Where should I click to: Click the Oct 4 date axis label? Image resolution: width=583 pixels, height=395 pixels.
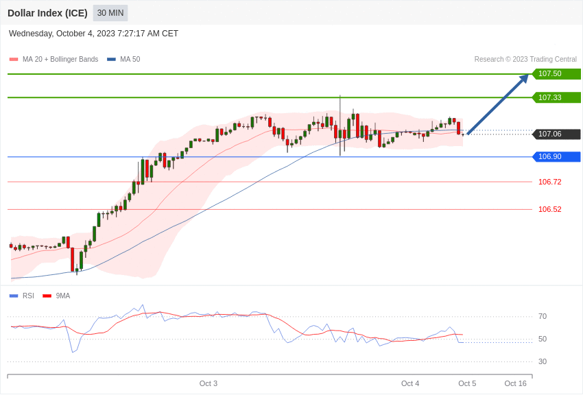tap(410, 383)
